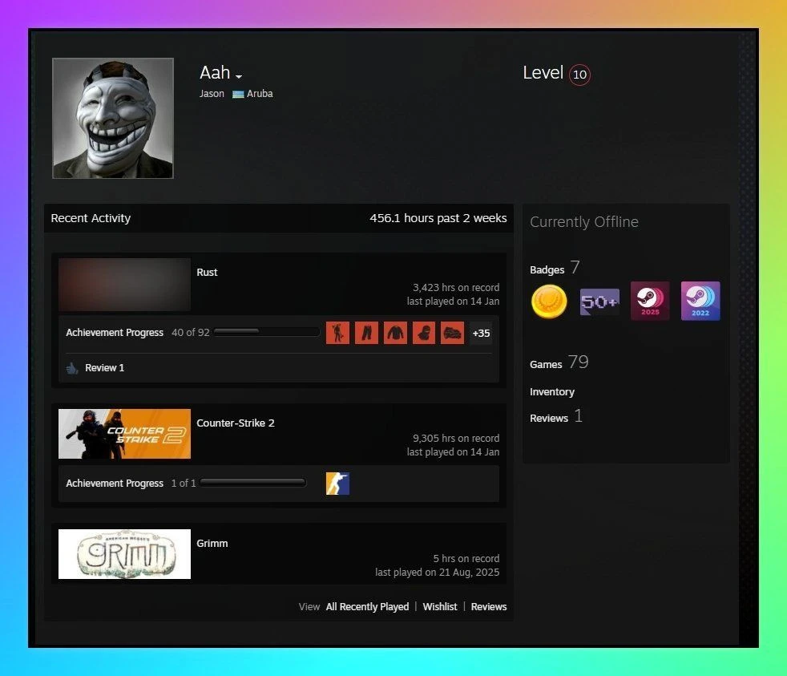The image size is (787, 676).
Task: Click the first Rust achievement icon
Action: (x=337, y=333)
